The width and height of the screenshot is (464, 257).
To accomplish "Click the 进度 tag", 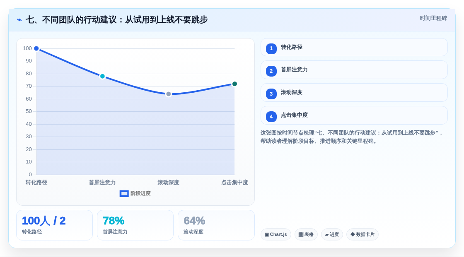I will pos(332,235).
